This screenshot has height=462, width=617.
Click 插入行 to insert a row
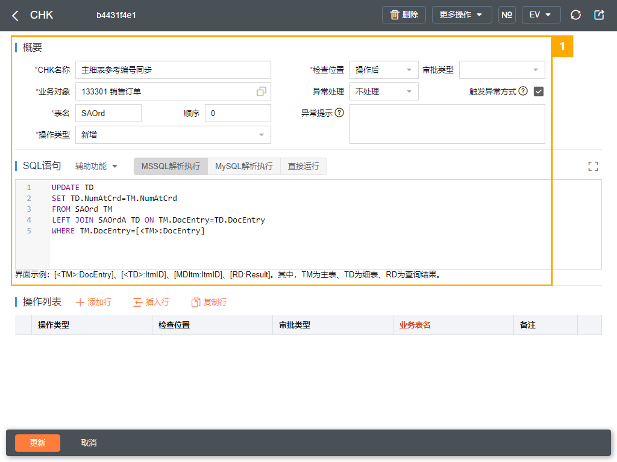click(151, 302)
